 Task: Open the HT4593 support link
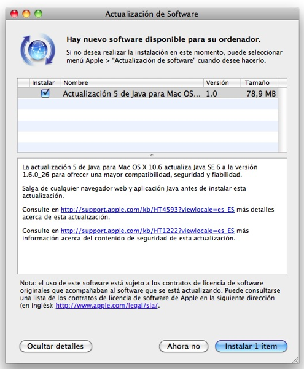[x=147, y=210]
